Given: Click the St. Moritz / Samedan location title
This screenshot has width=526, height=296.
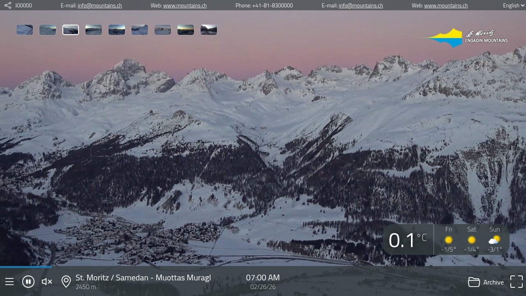Looking at the screenshot, I should click(143, 277).
